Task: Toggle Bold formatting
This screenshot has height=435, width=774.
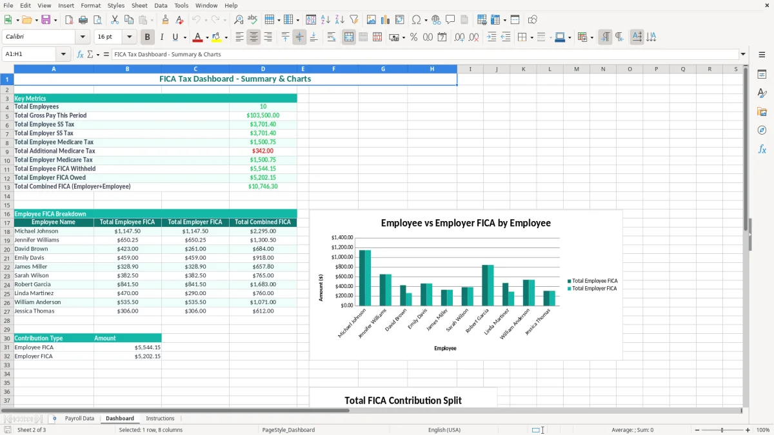Action: 148,37
